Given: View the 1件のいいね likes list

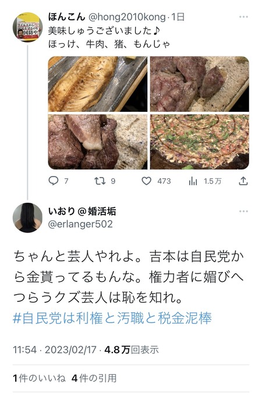Looking at the screenshot, I should (39, 378).
